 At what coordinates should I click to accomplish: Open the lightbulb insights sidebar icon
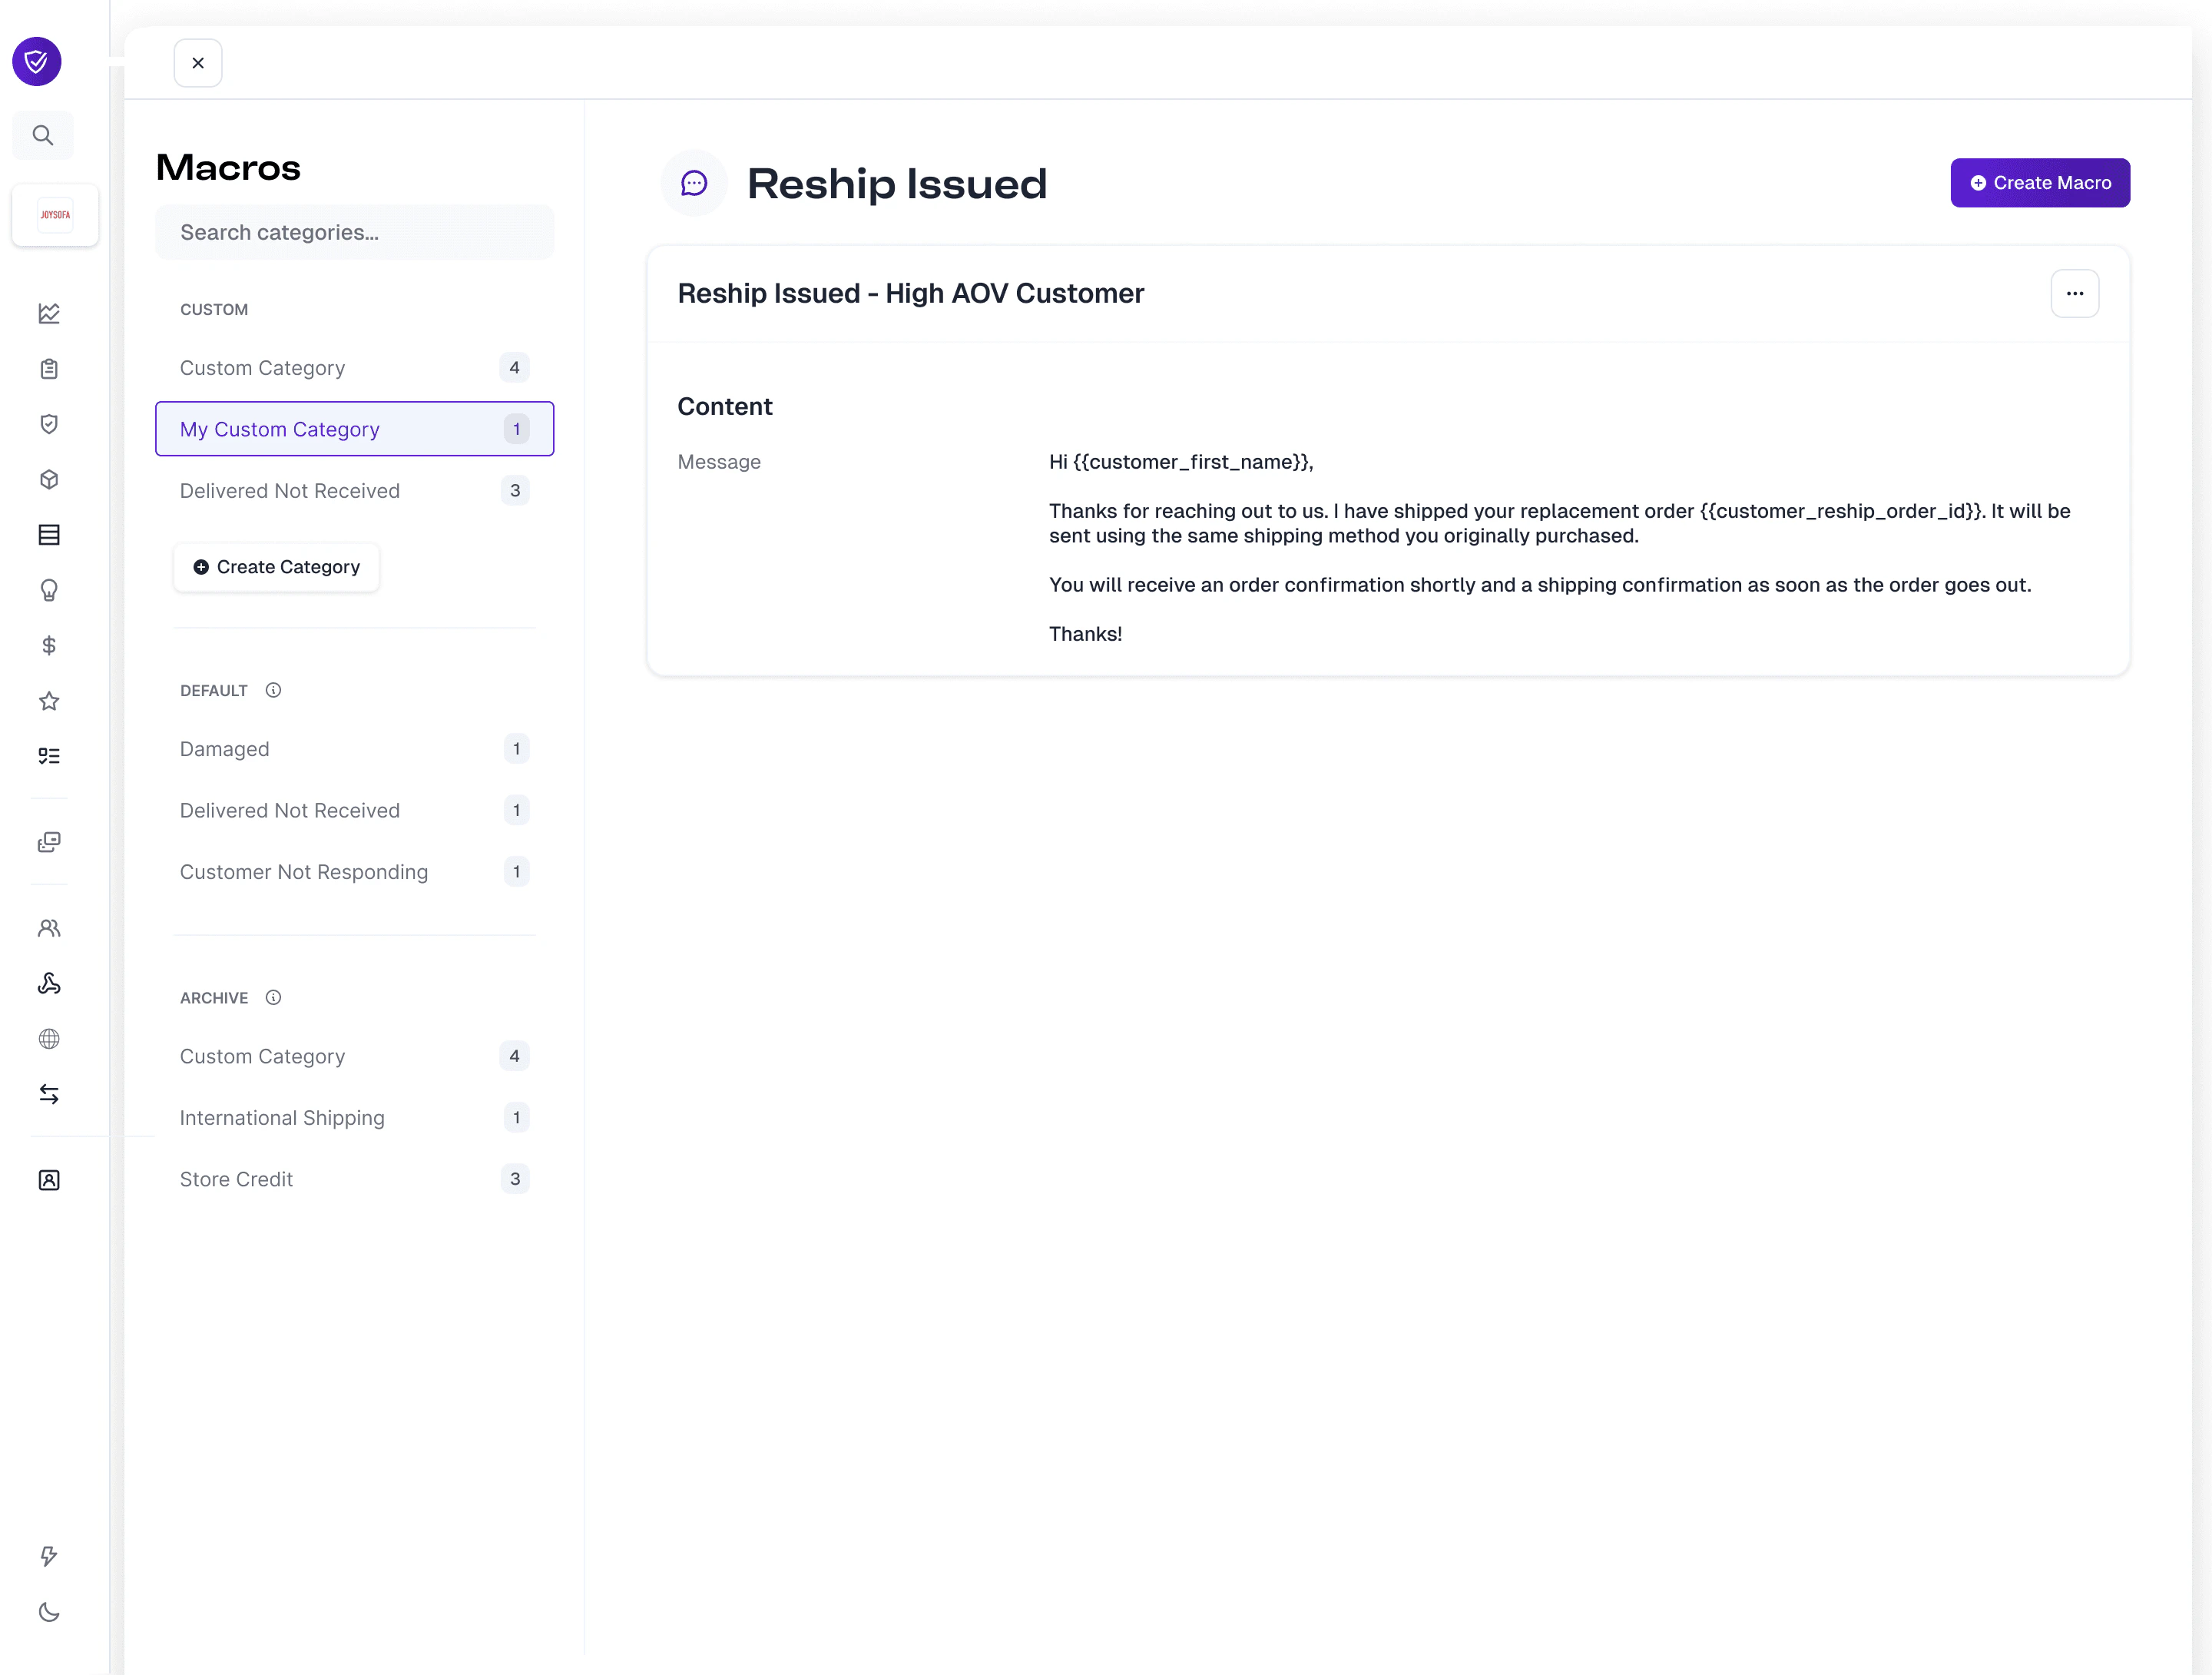49,590
